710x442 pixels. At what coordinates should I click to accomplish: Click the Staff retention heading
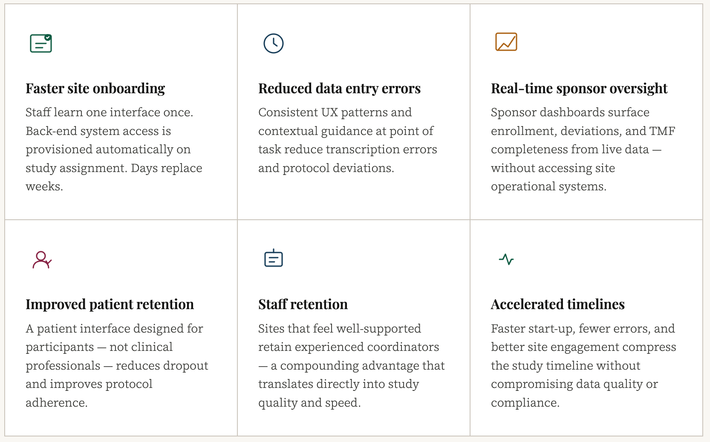coord(303,304)
